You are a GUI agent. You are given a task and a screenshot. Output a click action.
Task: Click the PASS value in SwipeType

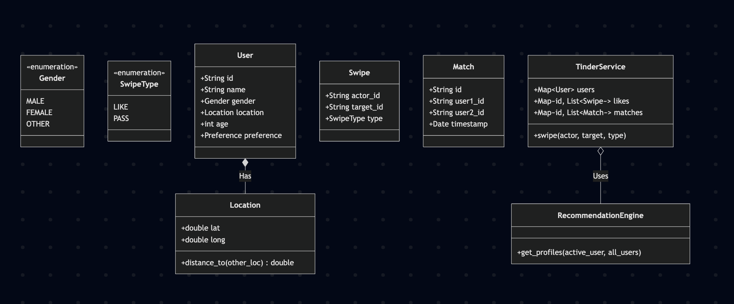click(121, 118)
